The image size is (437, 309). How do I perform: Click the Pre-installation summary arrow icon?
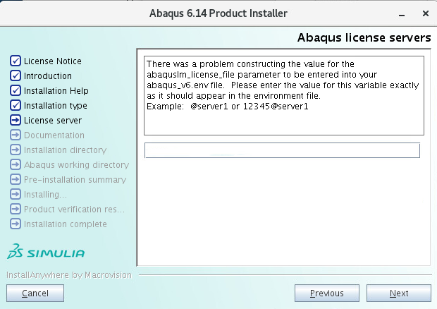(x=16, y=179)
